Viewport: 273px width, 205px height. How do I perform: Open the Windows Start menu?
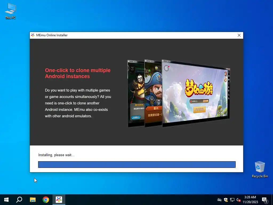[6, 200]
